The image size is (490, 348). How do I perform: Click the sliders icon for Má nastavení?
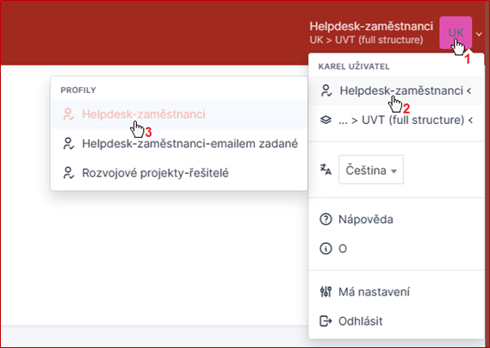click(x=326, y=292)
